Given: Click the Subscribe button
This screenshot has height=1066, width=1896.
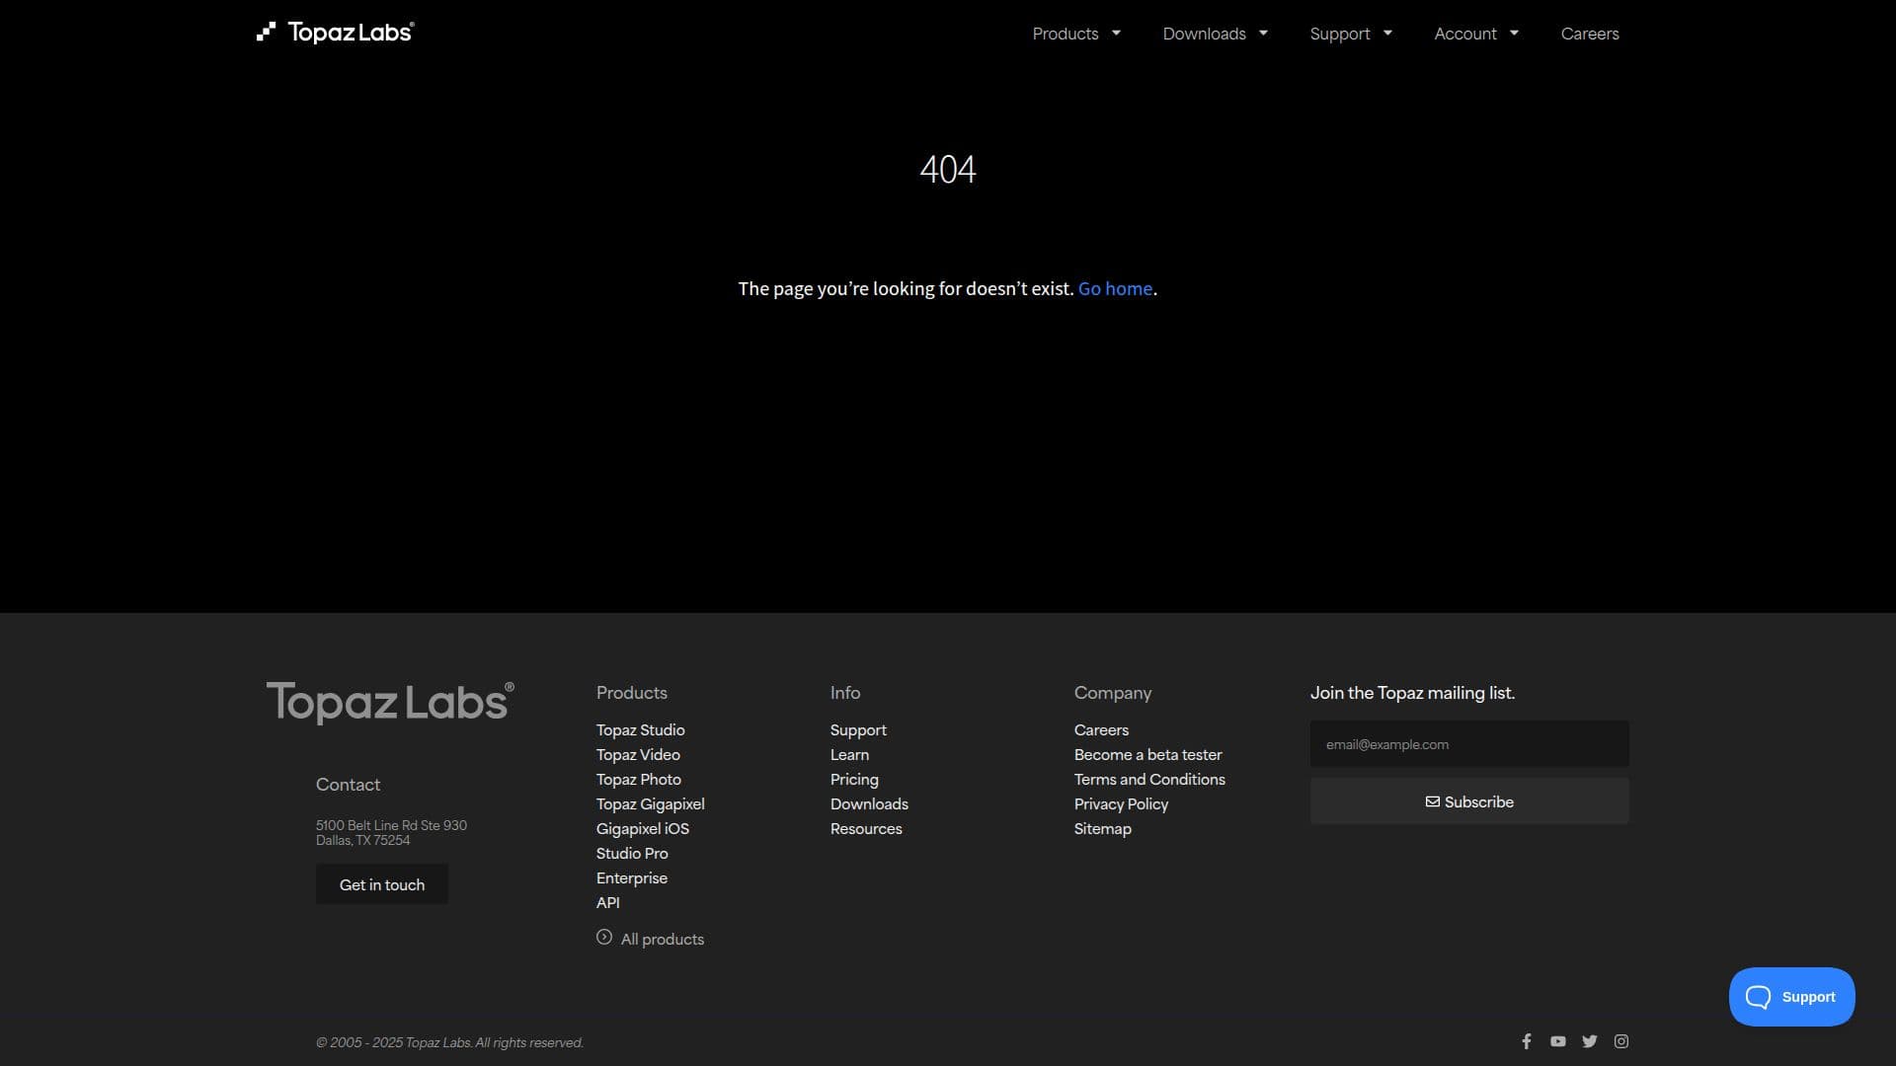Looking at the screenshot, I should [1469, 801].
